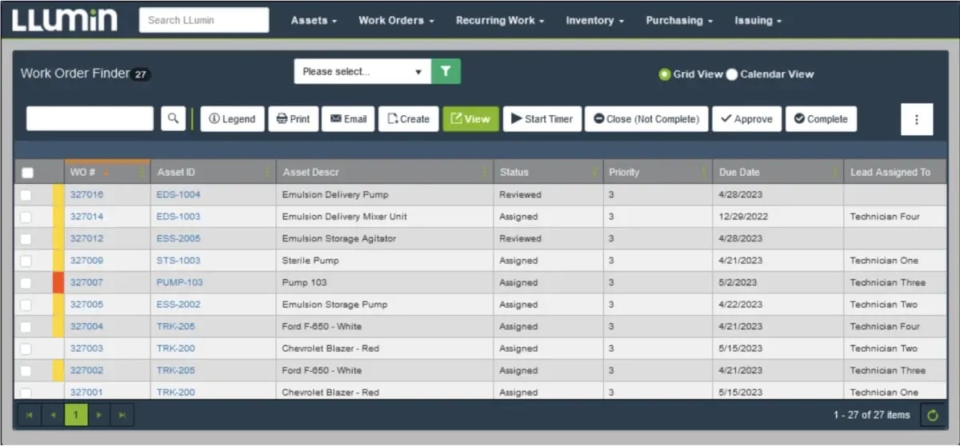
Task: Click the Complete button
Action: [821, 119]
